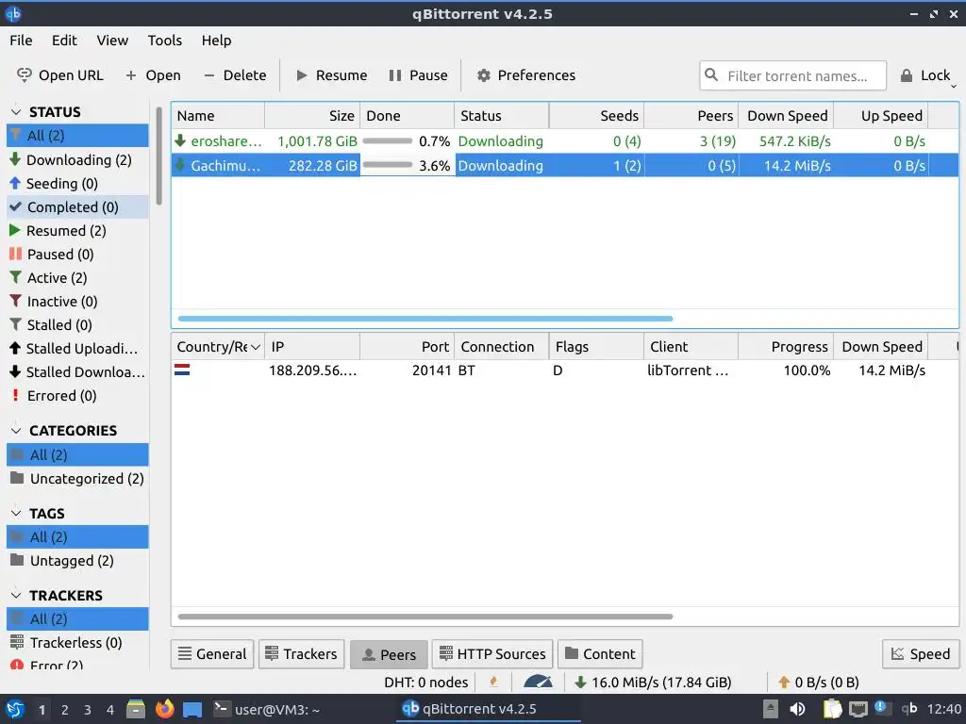
Task: Select peer 188.209.56 row
Action: (x=565, y=370)
